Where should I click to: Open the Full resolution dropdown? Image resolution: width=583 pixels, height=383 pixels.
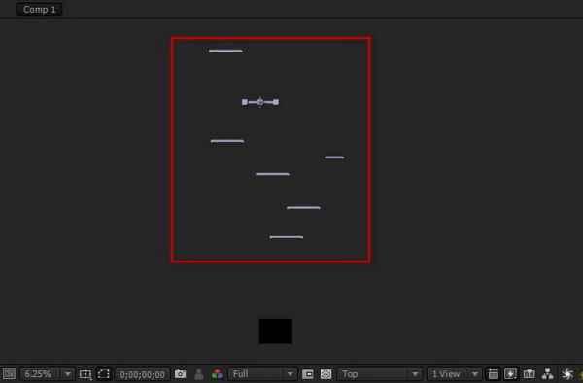tap(262, 373)
